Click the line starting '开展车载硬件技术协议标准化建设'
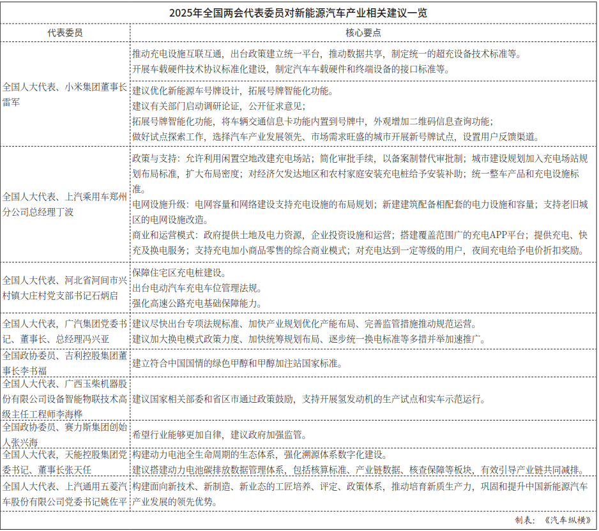The height and width of the screenshot is (531, 599). (291, 69)
